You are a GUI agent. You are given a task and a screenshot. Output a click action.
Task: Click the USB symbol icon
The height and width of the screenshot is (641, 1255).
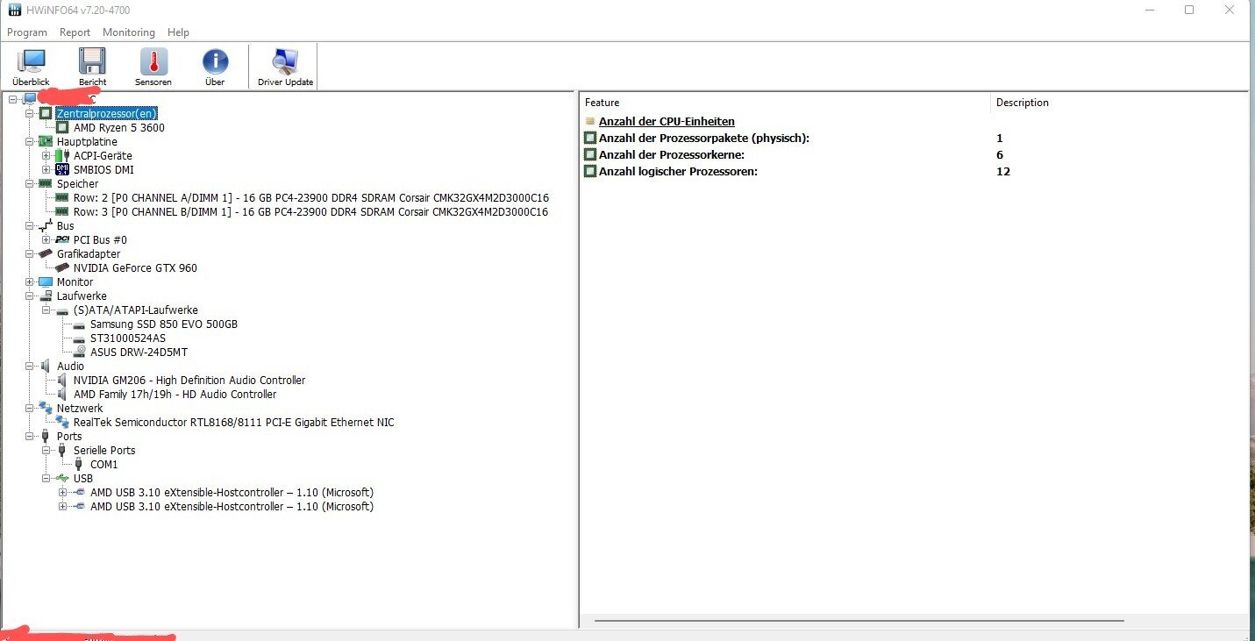click(x=62, y=479)
